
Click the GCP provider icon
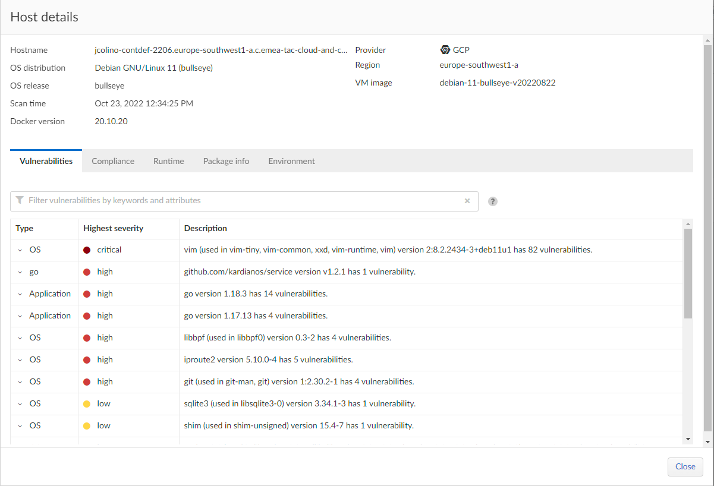pos(445,50)
